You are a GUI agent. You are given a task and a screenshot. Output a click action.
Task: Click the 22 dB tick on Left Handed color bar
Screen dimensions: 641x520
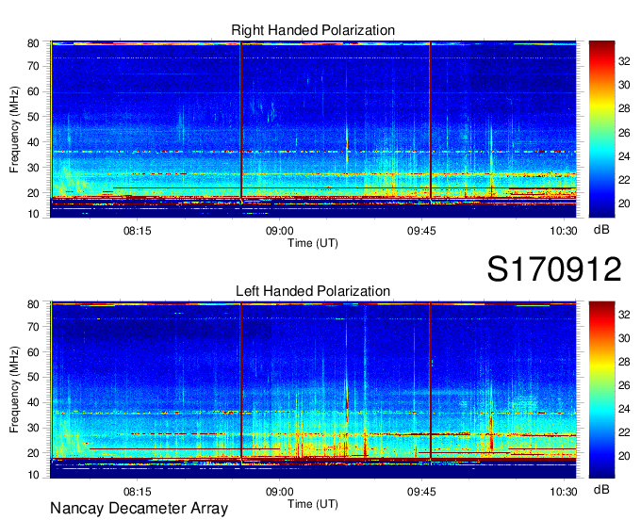pos(624,432)
